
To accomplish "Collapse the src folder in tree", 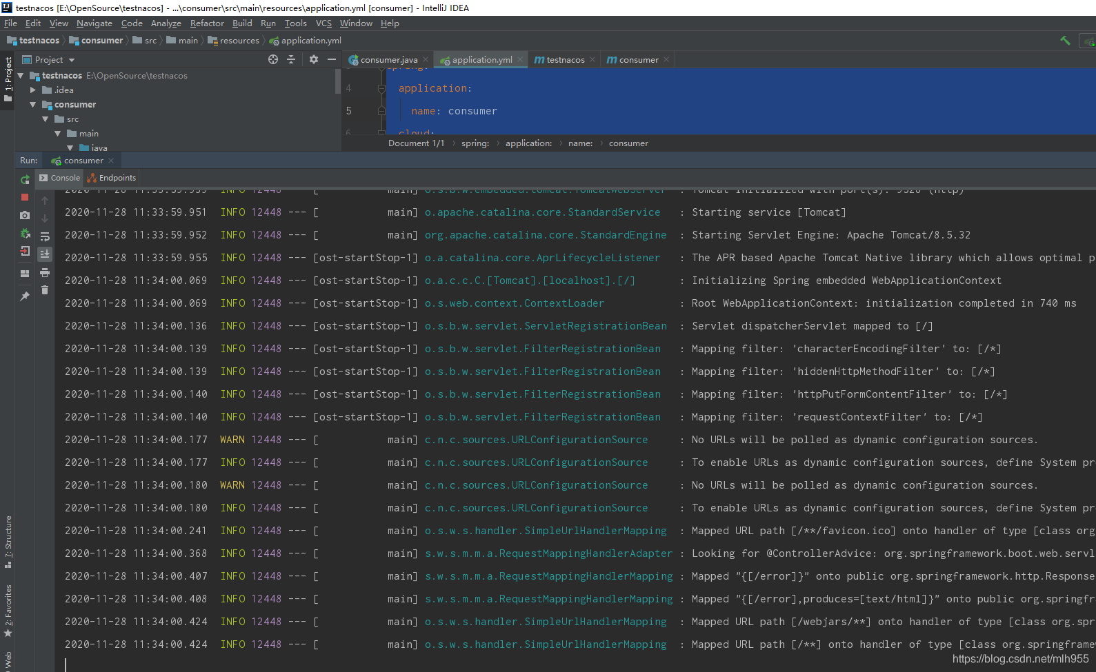I will point(45,119).
